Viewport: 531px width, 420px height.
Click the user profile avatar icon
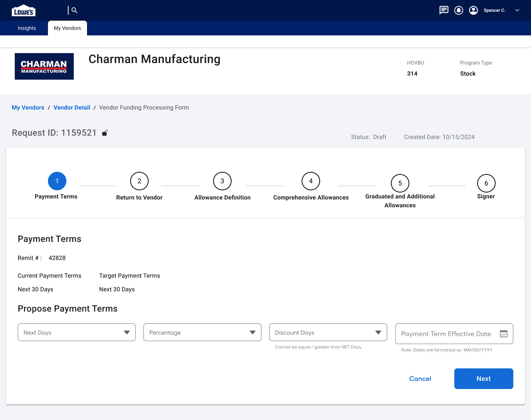(x=473, y=10)
